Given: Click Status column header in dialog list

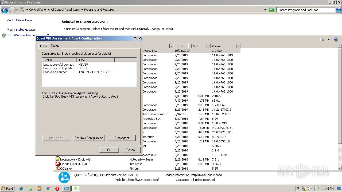Looking at the screenshot, I should click(x=60, y=60).
